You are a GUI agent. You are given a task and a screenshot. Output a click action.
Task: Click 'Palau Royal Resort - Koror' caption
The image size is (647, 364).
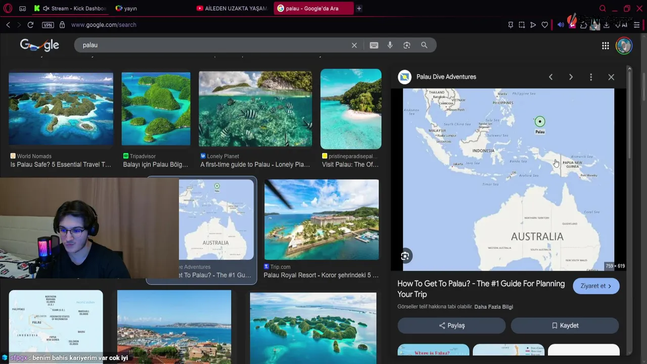[321, 275]
